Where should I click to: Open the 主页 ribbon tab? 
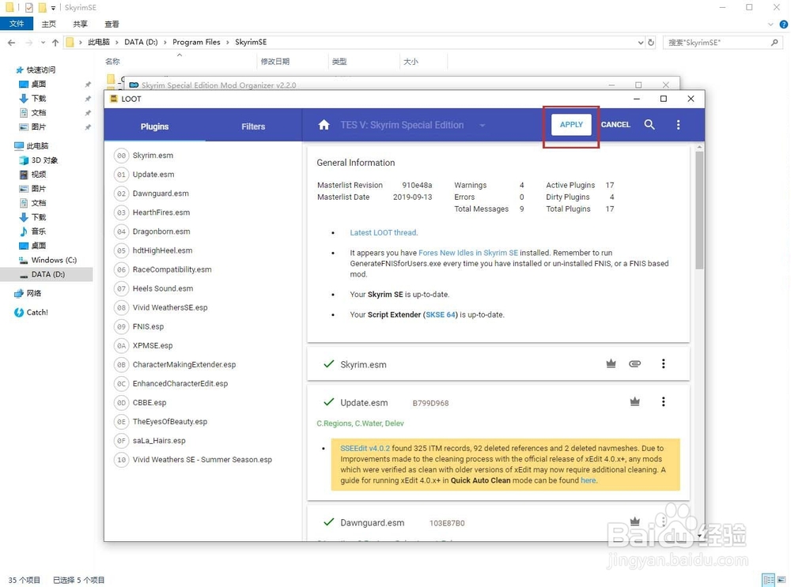(x=48, y=24)
